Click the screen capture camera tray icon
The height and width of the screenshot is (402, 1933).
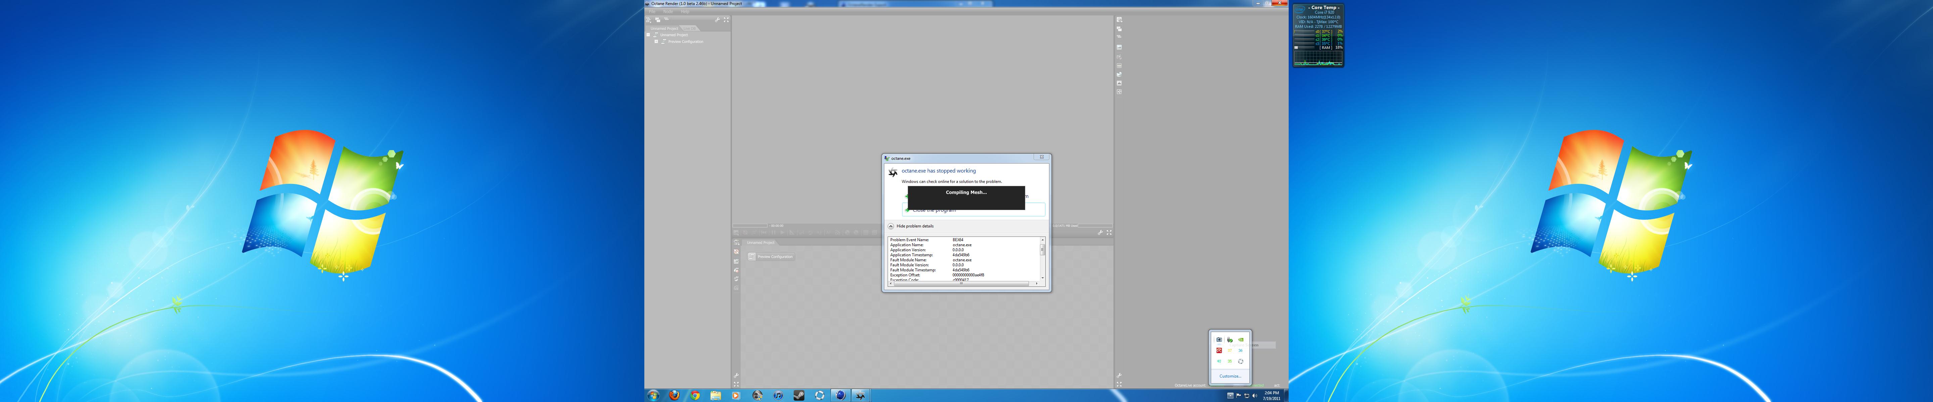1220,340
